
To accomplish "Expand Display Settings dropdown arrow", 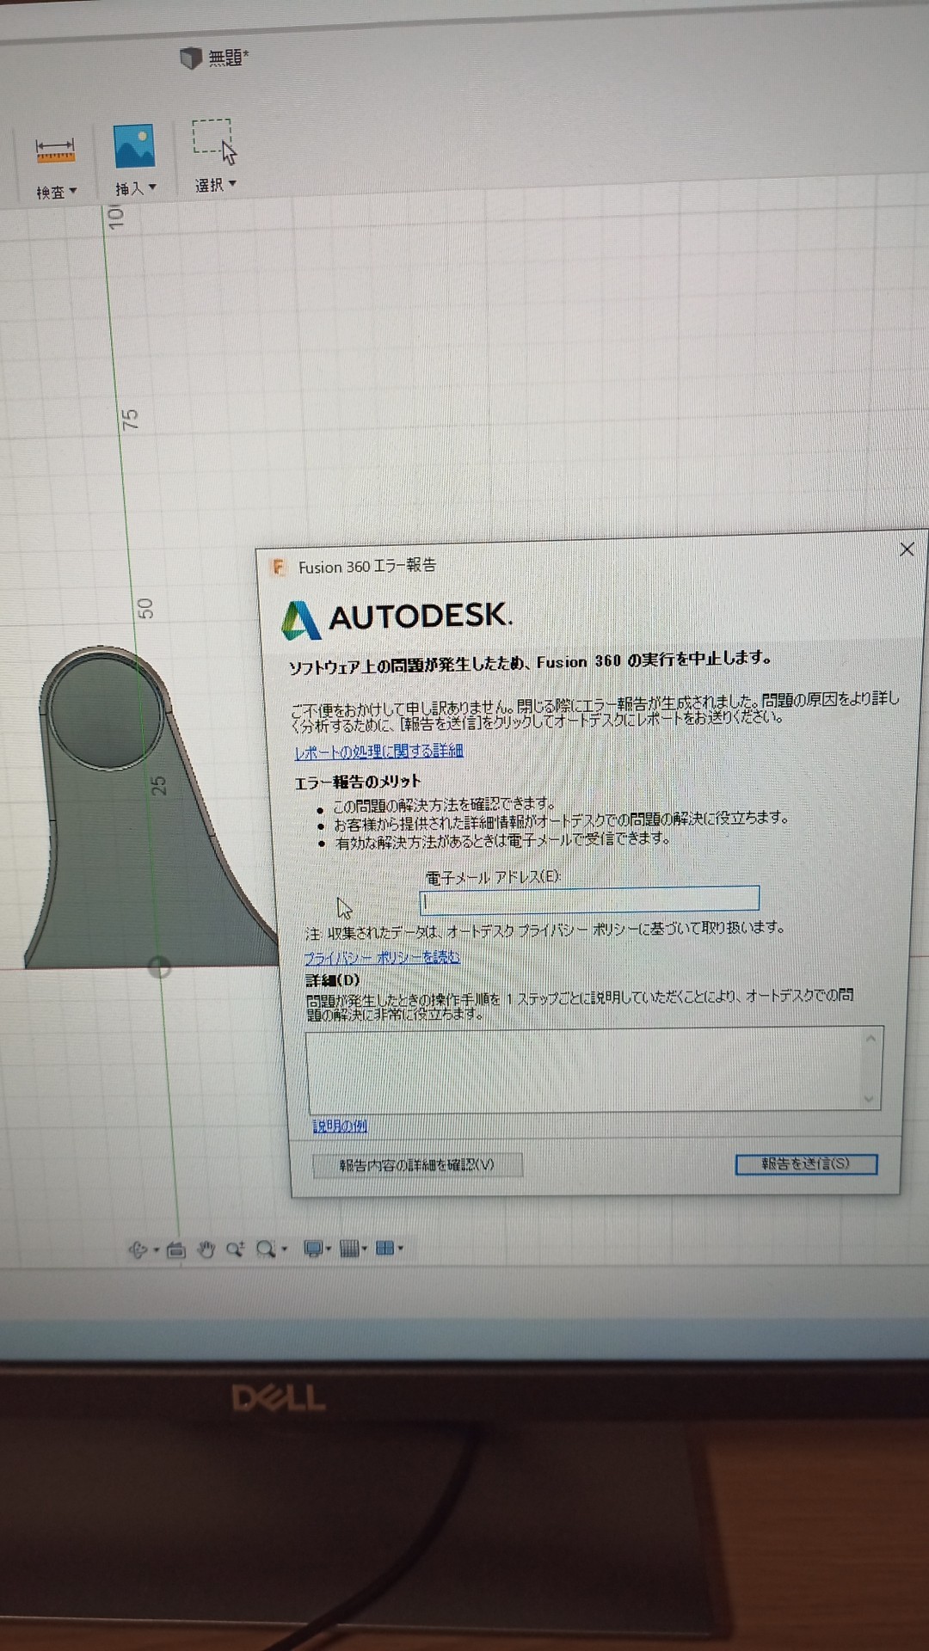I will pyautogui.click(x=329, y=1249).
